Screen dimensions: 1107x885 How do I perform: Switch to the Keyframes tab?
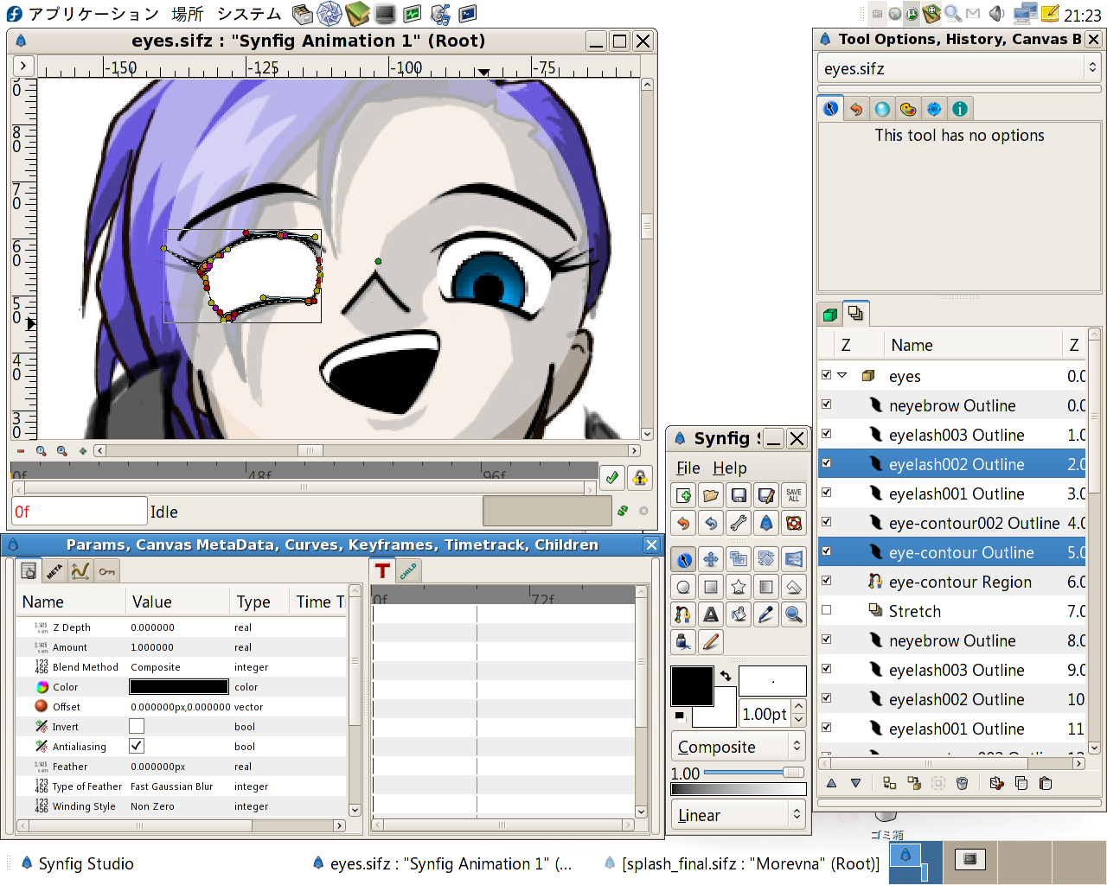pos(106,570)
